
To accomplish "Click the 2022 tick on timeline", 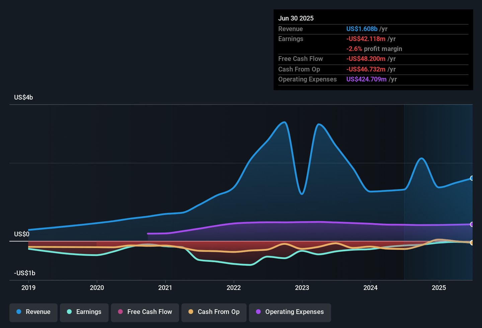I will 234,288.
